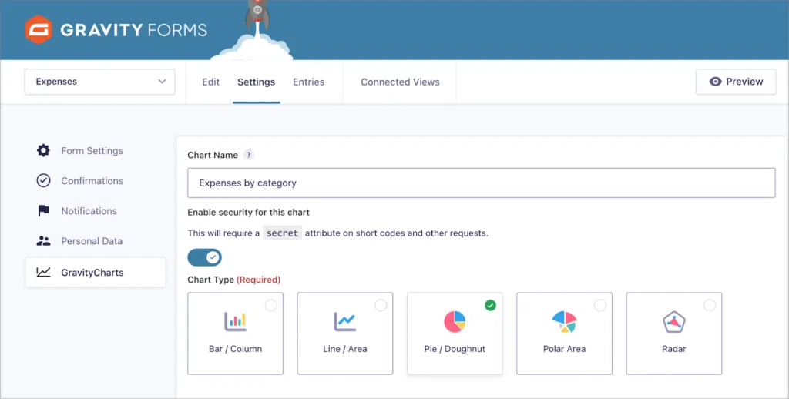This screenshot has width=789, height=399.
Task: Click the pie chart icon
Action: [x=455, y=321]
